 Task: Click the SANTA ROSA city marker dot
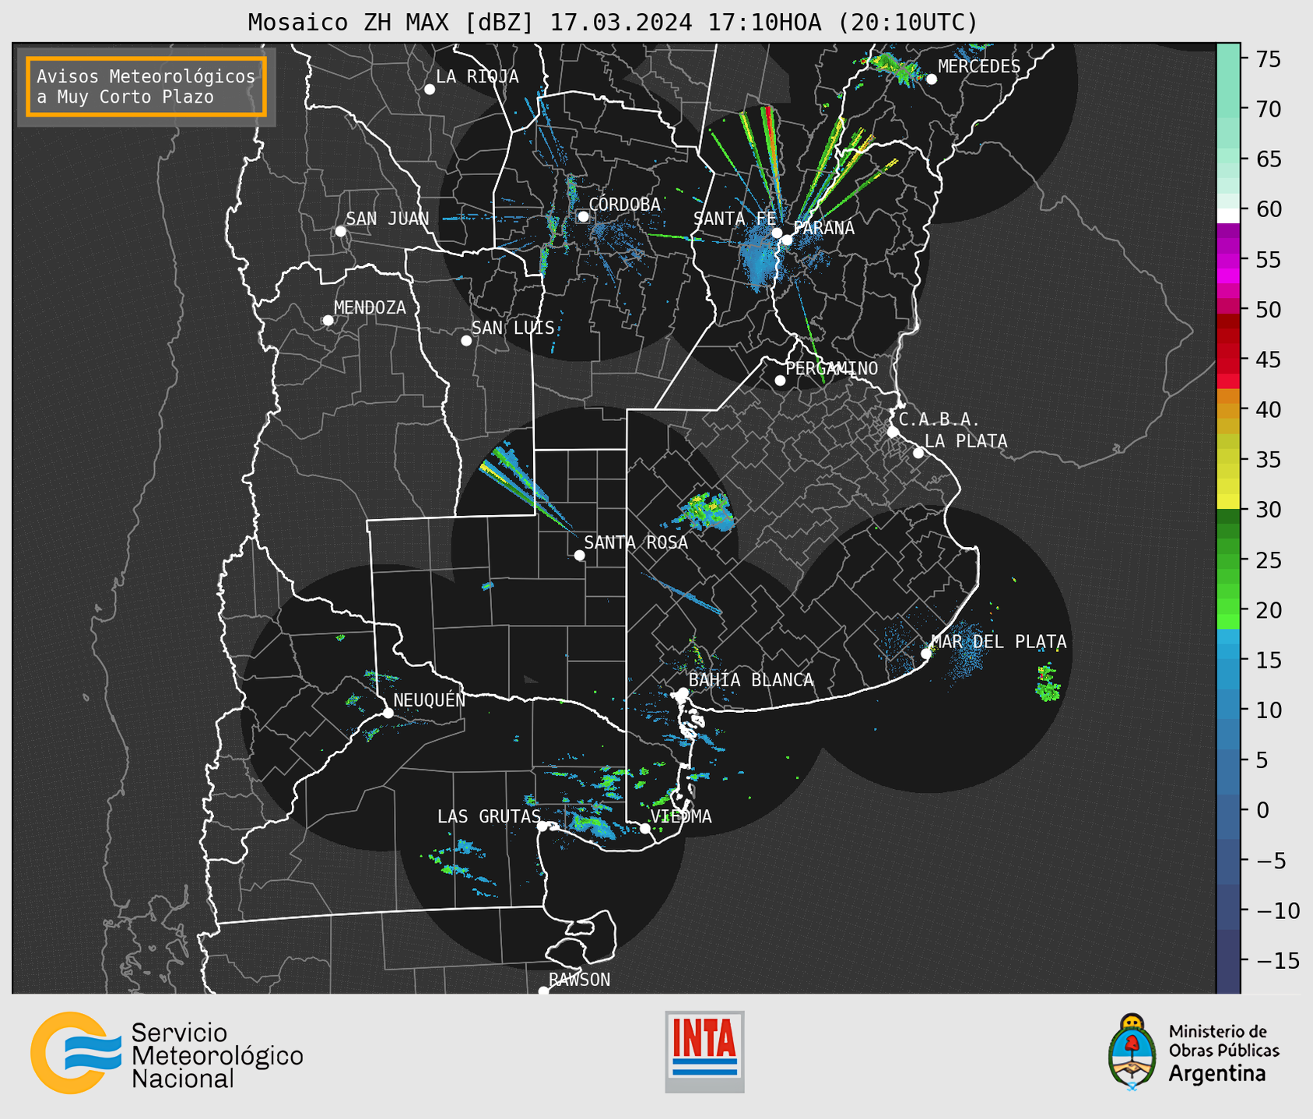(579, 555)
